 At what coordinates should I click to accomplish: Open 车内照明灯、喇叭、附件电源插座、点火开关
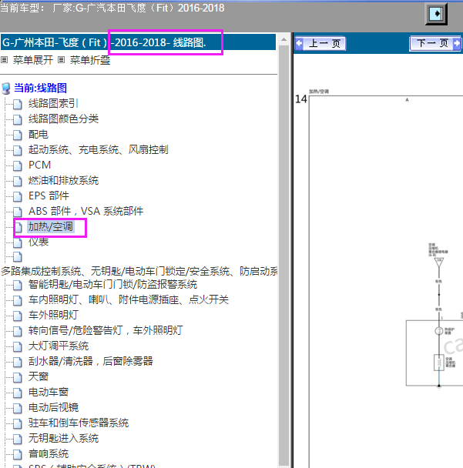click(129, 299)
